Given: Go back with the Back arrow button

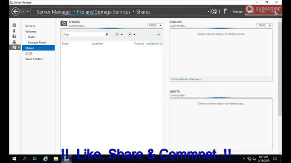Looking at the screenshot, I should (15, 12).
